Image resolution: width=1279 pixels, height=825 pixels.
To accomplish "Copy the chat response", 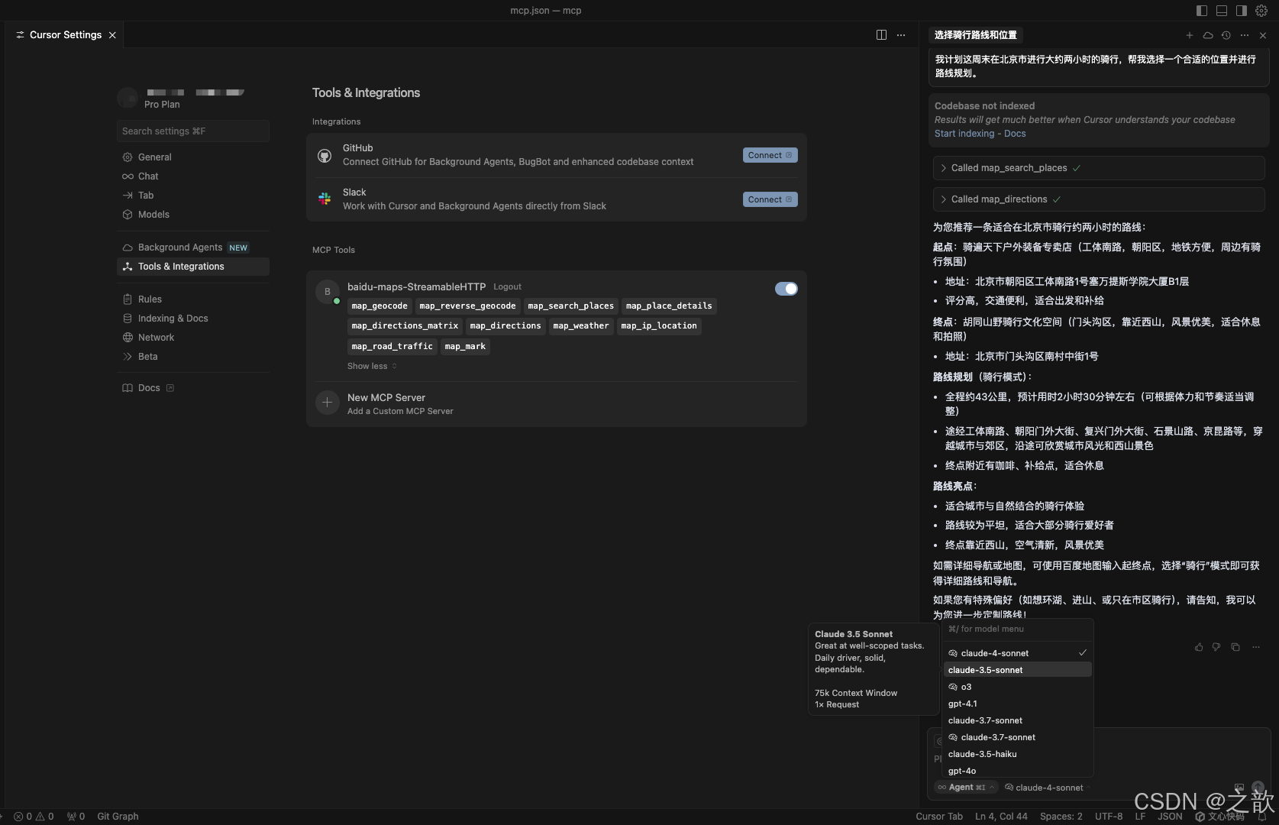I will click(x=1235, y=647).
